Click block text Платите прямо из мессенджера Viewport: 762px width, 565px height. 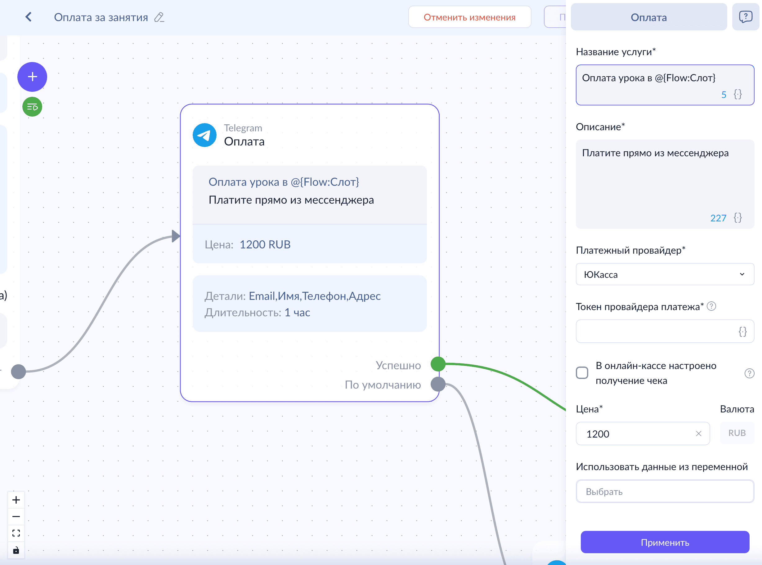coord(291,200)
